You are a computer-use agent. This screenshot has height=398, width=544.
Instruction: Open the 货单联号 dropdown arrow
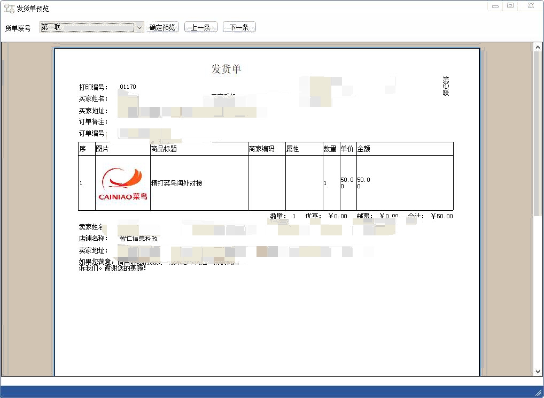139,27
